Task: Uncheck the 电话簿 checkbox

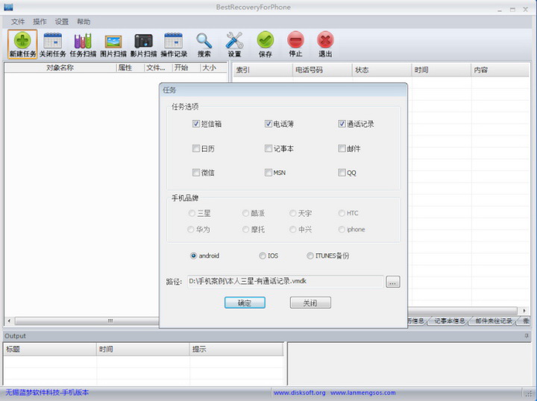Action: (268, 124)
